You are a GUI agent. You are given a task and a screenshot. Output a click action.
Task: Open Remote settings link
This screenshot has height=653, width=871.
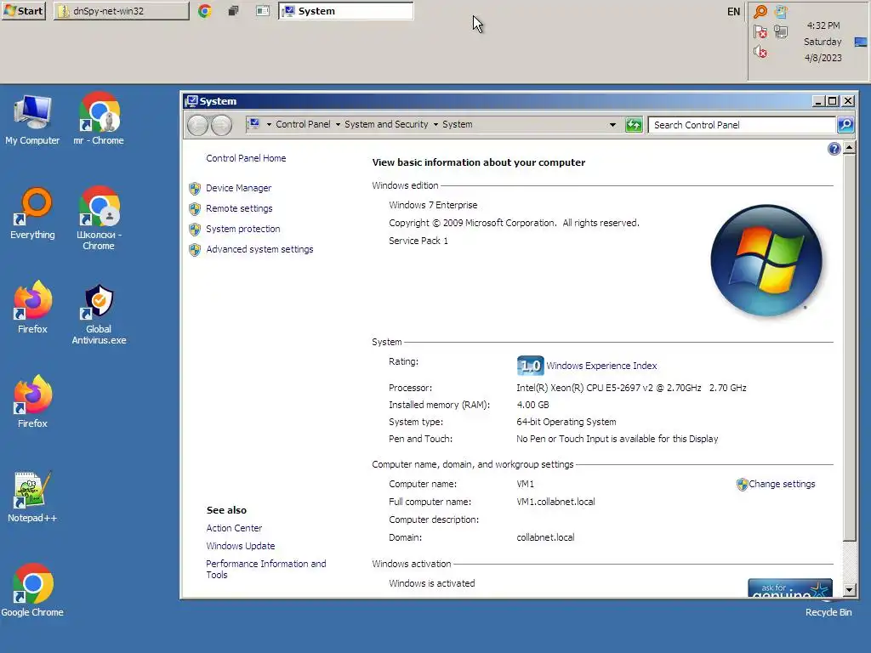239,208
